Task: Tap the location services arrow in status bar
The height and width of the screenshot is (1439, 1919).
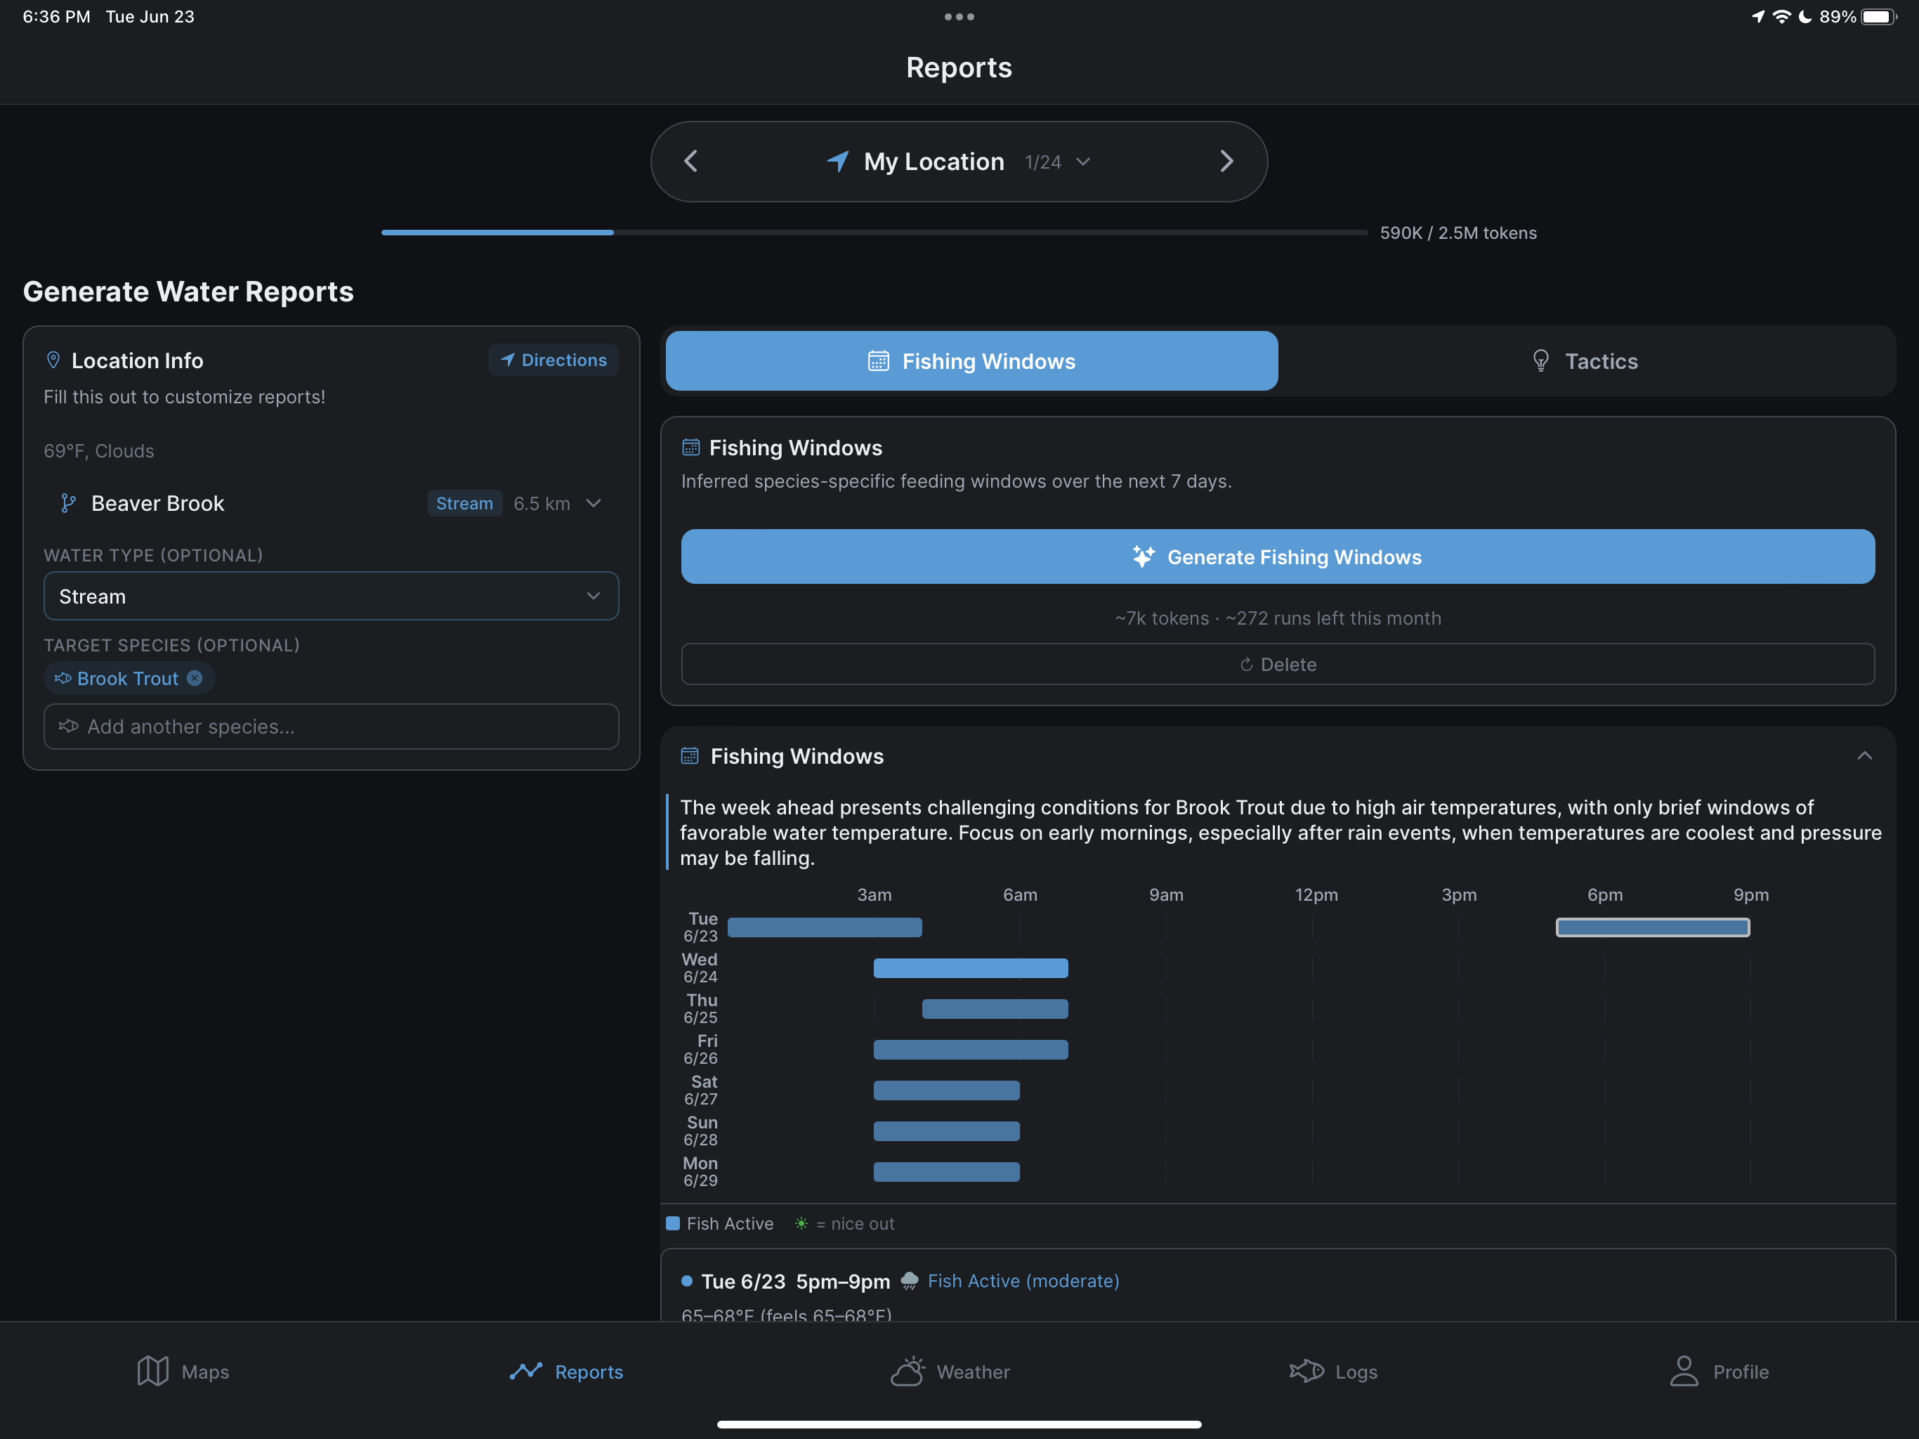Action: [1759, 16]
